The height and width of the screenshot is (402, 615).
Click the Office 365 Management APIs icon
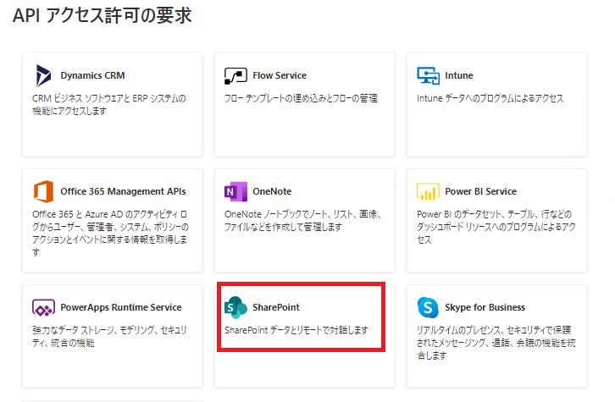click(x=43, y=191)
